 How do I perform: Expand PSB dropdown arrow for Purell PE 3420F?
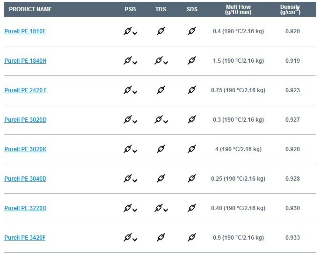tap(135, 240)
